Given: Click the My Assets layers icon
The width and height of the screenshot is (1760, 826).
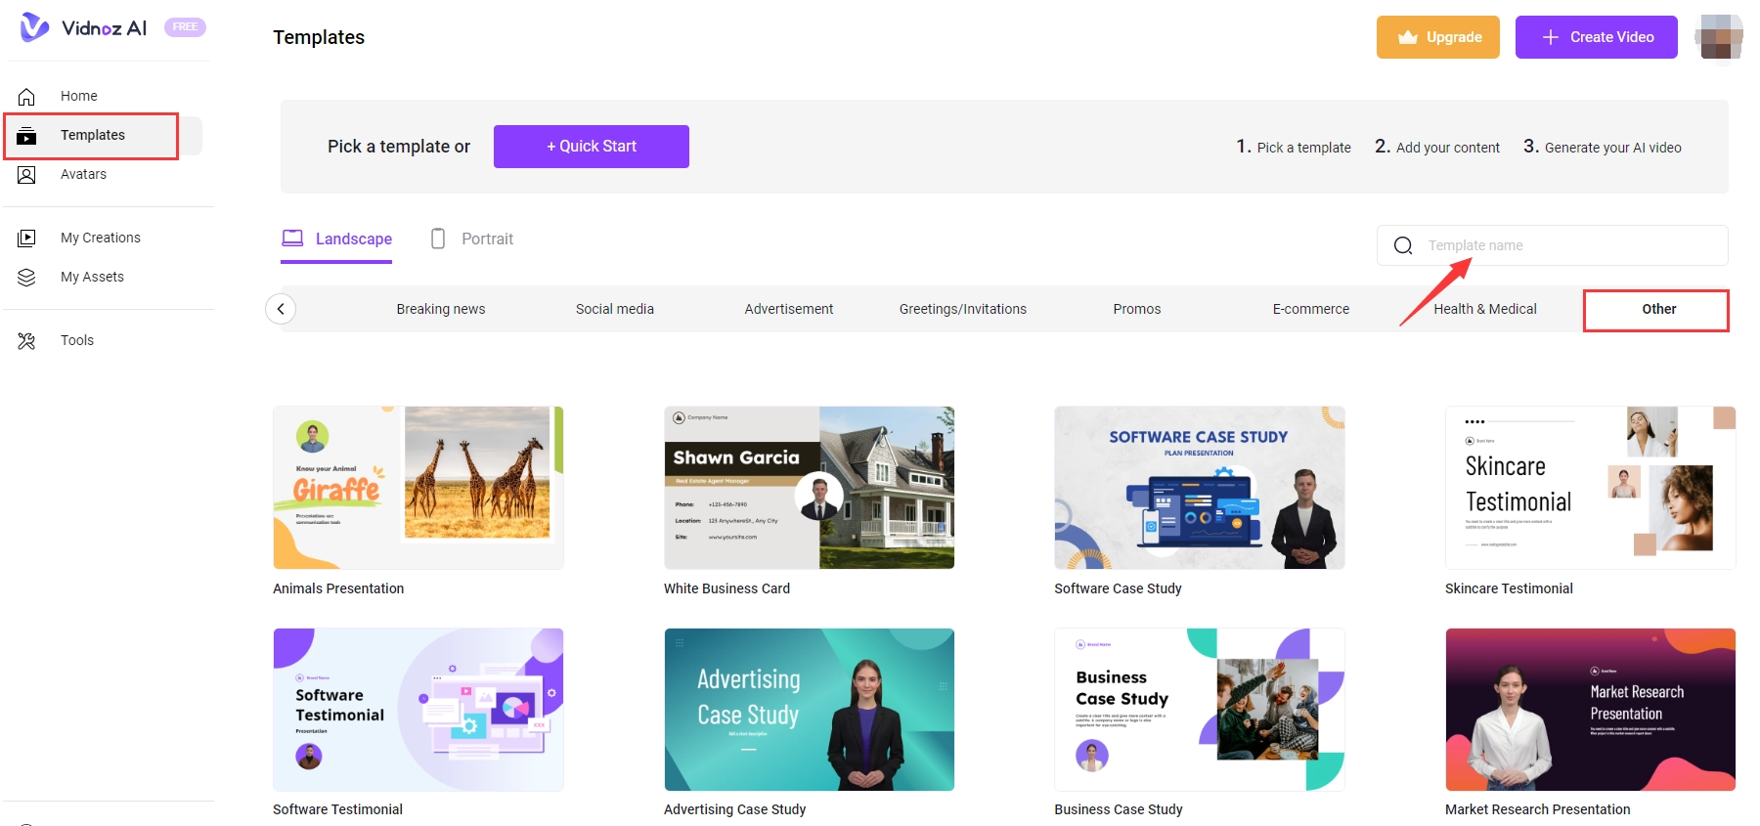Looking at the screenshot, I should click(26, 277).
